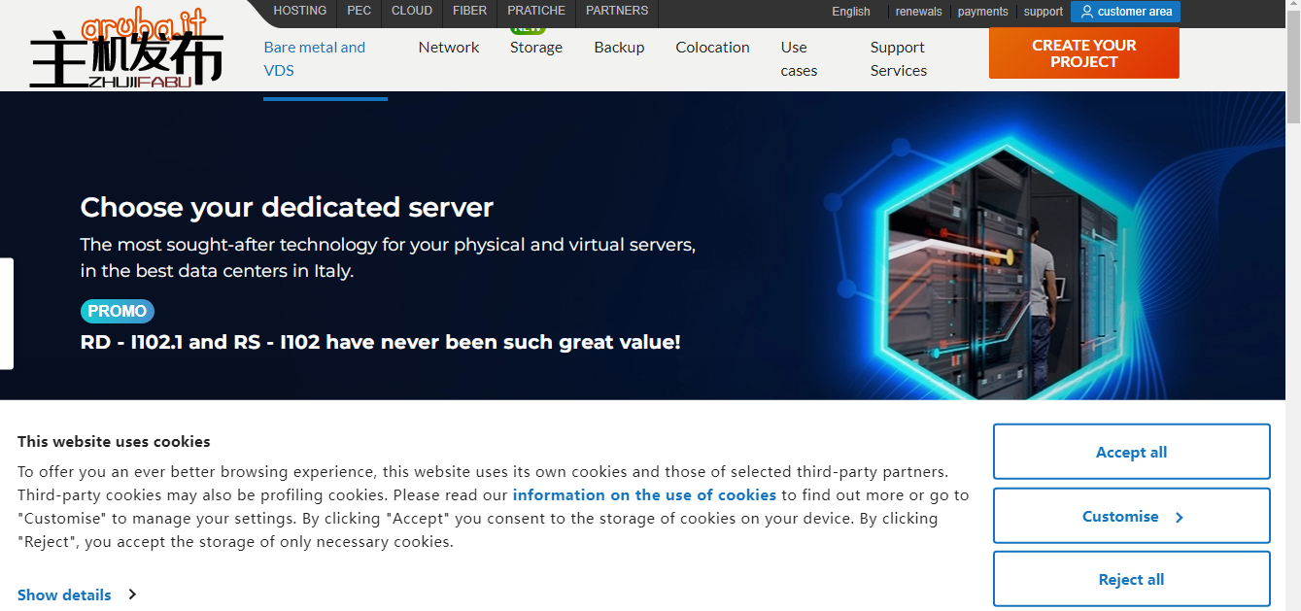
Task: Reject all cookies
Action: click(x=1131, y=579)
